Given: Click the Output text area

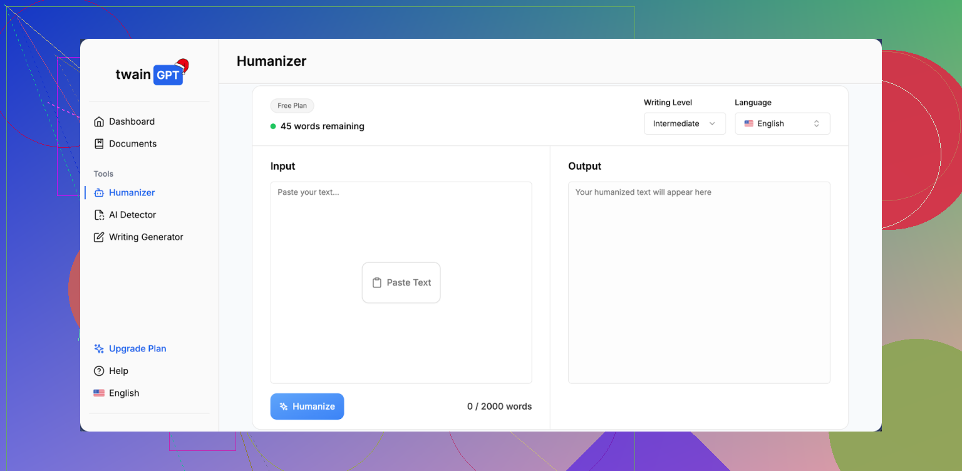Looking at the screenshot, I should [x=699, y=282].
